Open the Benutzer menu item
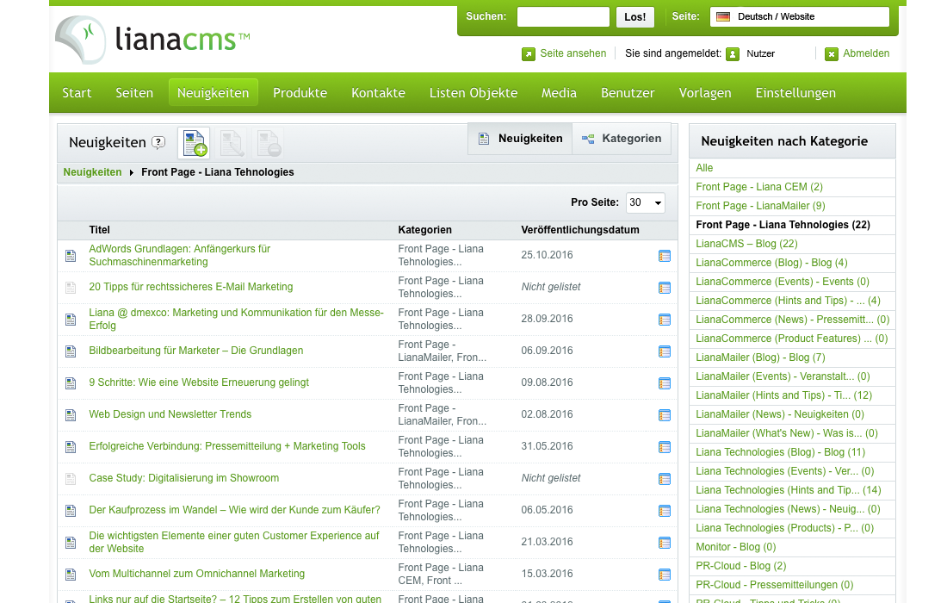The width and height of the screenshot is (947, 603). click(628, 93)
